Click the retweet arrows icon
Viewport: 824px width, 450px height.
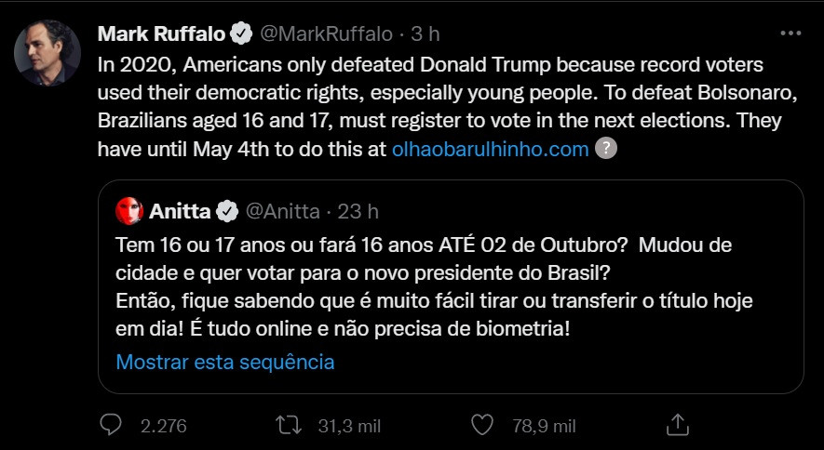288,426
